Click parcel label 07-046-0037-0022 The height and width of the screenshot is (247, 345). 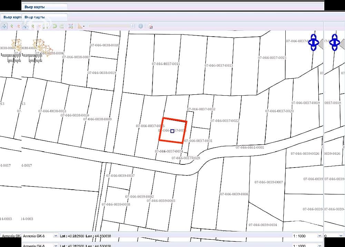225,121
